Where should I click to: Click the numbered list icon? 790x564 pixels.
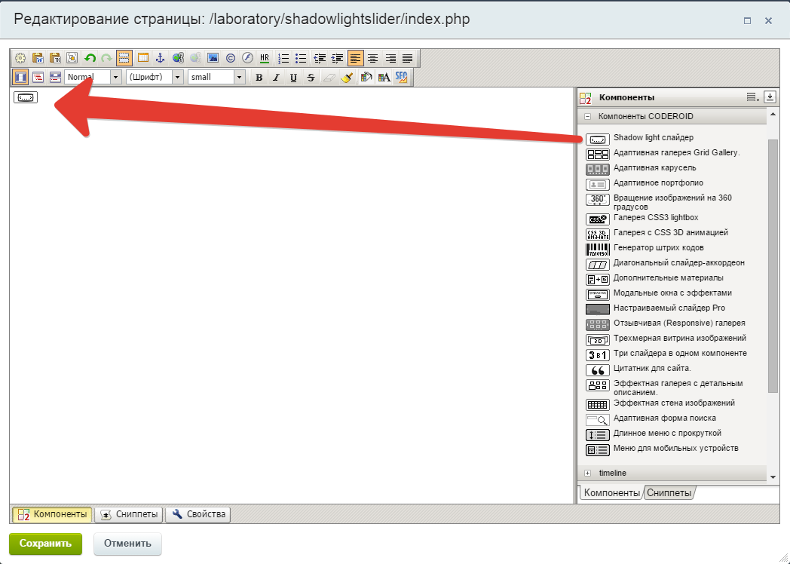(x=283, y=58)
